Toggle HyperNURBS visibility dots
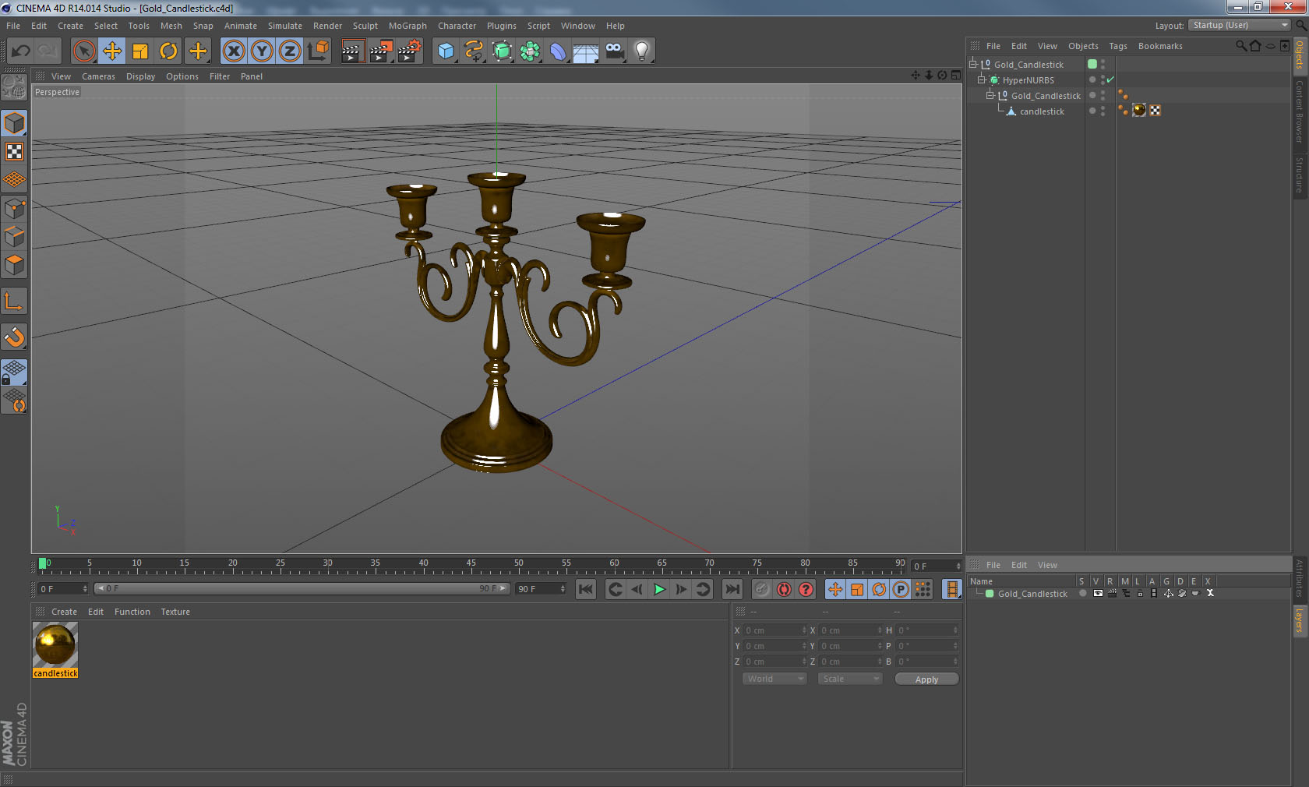 pyautogui.click(x=1103, y=79)
